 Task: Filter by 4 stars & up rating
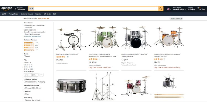click(31, 43)
